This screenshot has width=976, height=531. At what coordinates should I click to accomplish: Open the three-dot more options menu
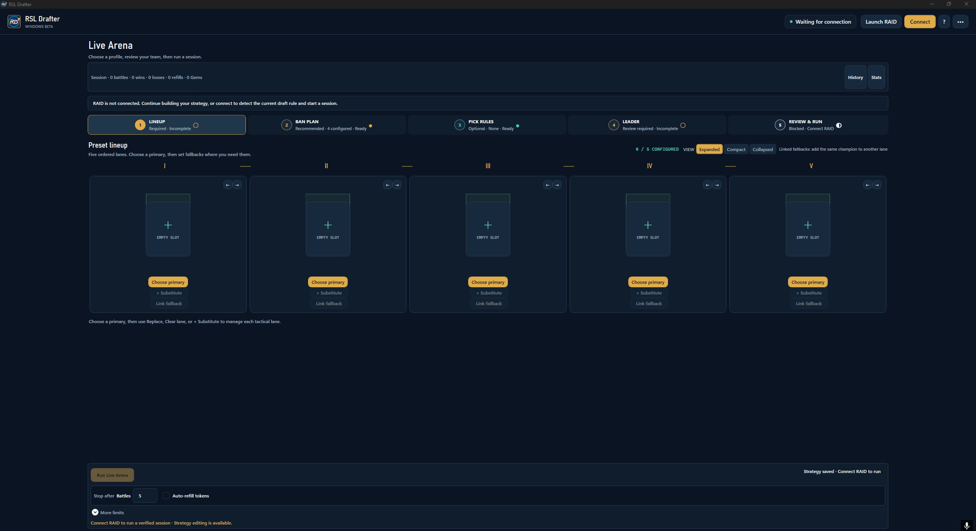pyautogui.click(x=960, y=22)
